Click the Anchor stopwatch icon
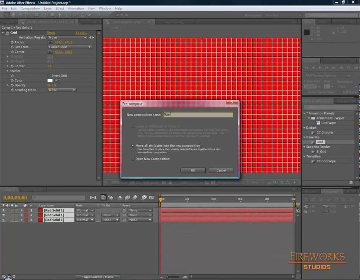The image size is (360, 280). coord(12,42)
